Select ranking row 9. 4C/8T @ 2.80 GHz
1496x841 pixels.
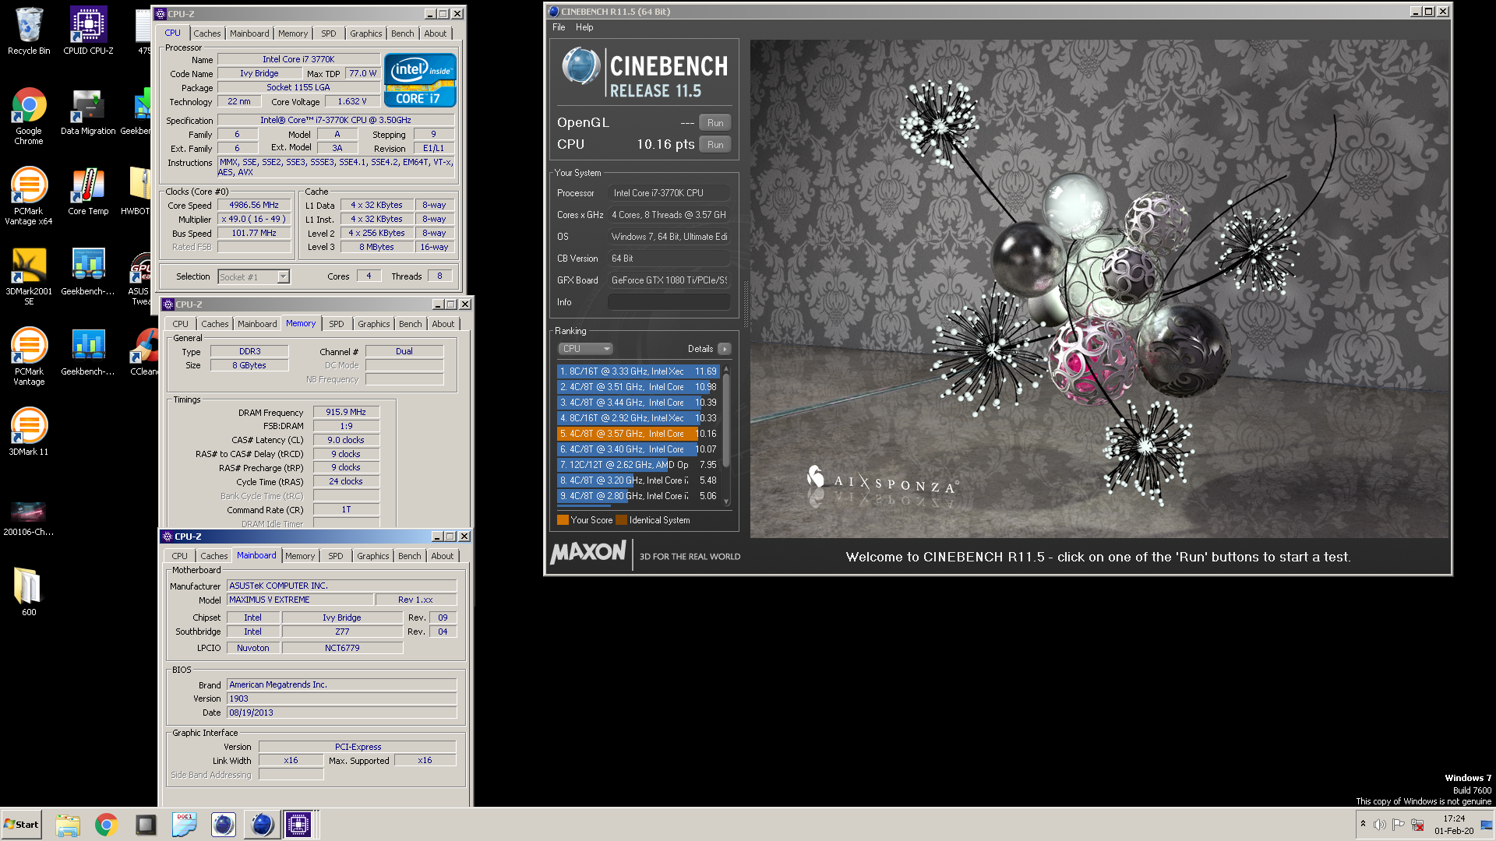pos(638,496)
